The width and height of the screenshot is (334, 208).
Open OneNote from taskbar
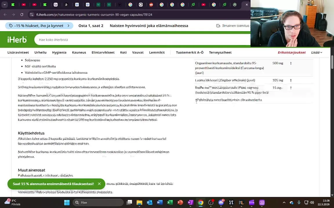point(190,203)
